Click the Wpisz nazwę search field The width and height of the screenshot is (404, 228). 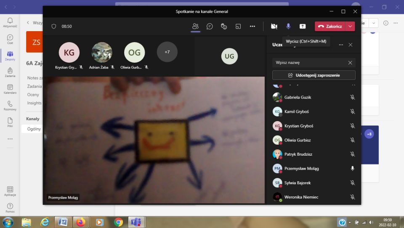309,63
